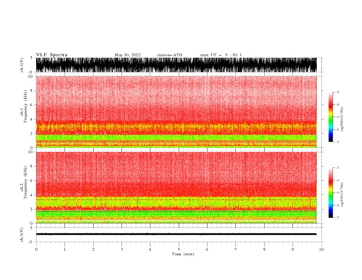Click the time axis tick label "6"

pos(207,249)
